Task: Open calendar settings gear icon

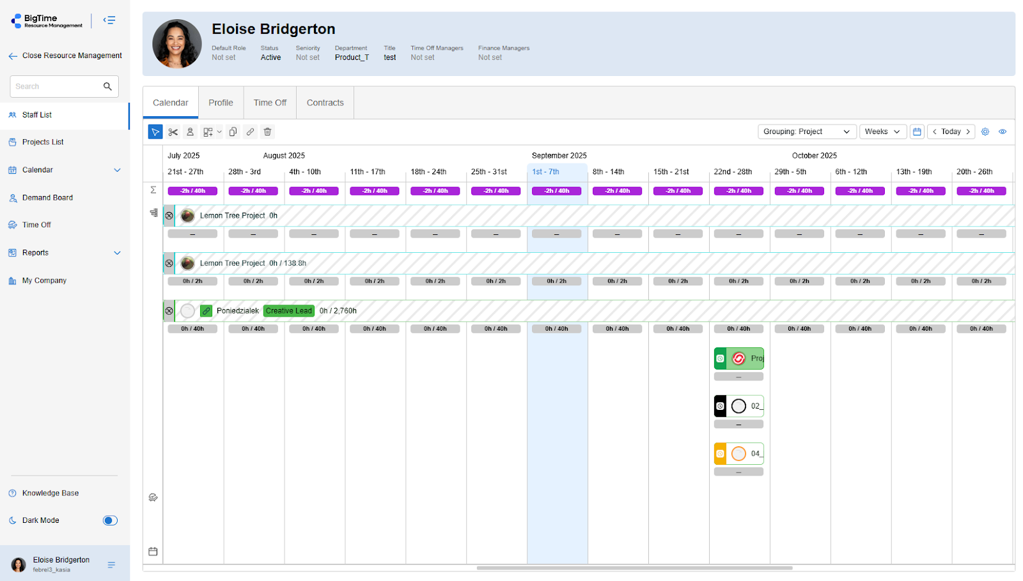Action: point(985,132)
